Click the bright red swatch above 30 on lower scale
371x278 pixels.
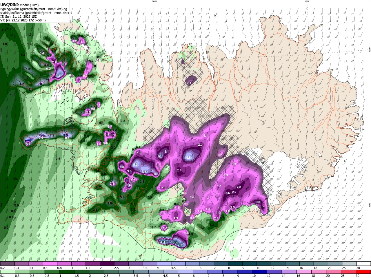point(363,272)
